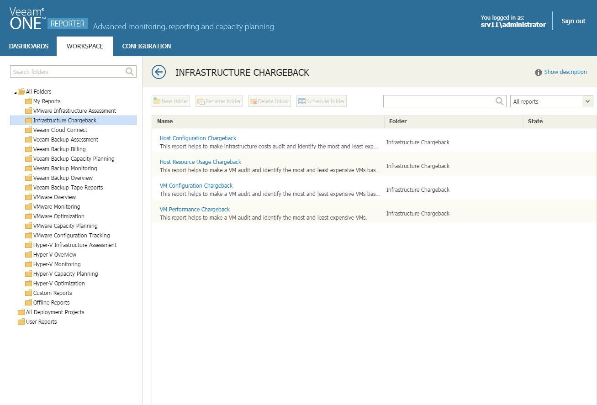Image resolution: width=597 pixels, height=405 pixels.
Task: Click the Veeam Backup Billing folder icon
Action: 28,149
